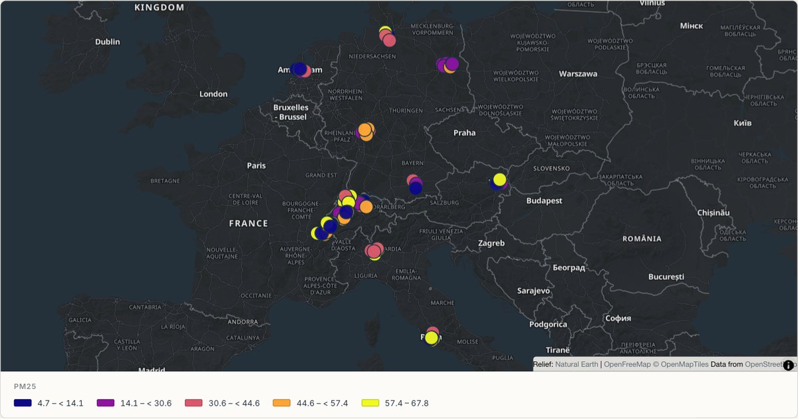Click the Warszawa city label
The image size is (798, 419).
point(578,74)
